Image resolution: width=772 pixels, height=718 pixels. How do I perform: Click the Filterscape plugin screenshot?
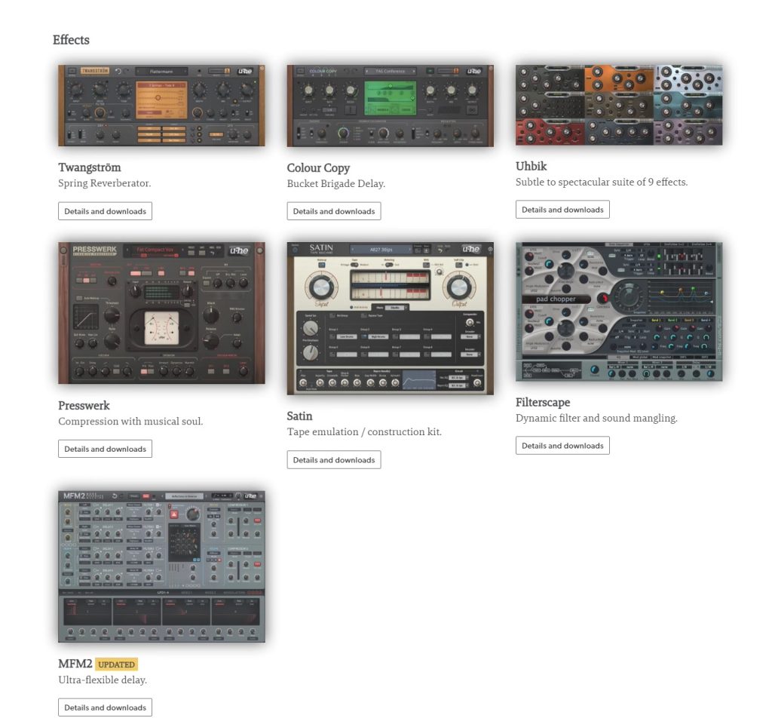618,311
